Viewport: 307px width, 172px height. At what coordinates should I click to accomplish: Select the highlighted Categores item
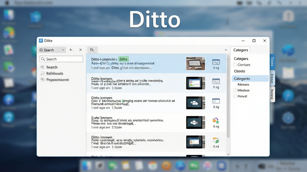pos(250,79)
